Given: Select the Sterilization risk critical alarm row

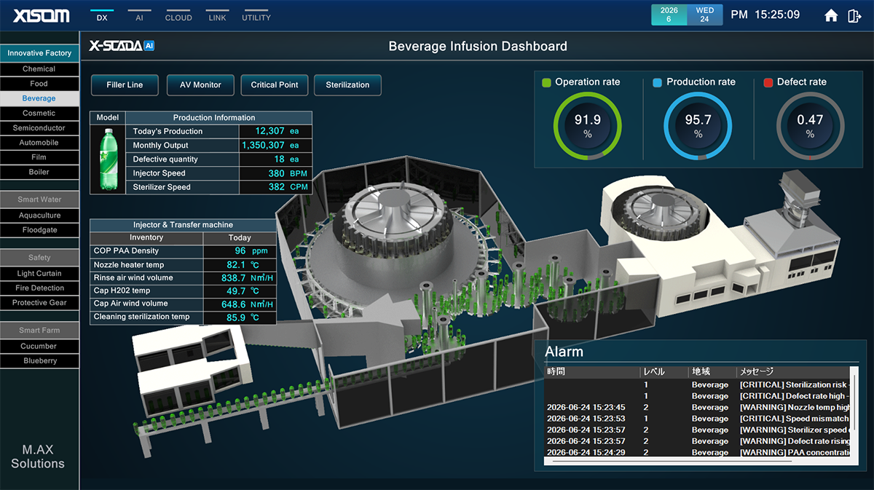Looking at the screenshot, I should pyautogui.click(x=698, y=384).
